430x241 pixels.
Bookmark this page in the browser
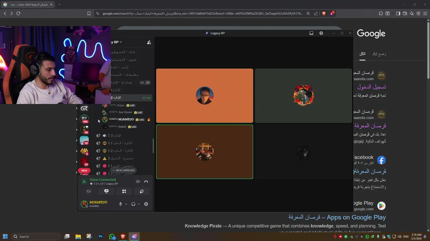pos(89,13)
